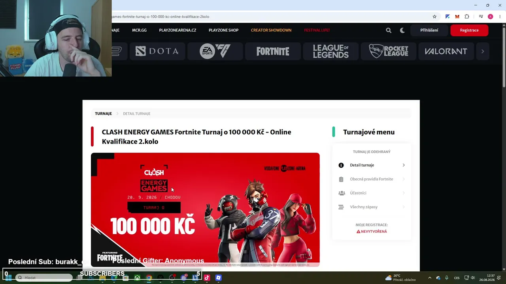Open Obecná pravidla Fortnite rules
506x284 pixels.
pyautogui.click(x=372, y=179)
